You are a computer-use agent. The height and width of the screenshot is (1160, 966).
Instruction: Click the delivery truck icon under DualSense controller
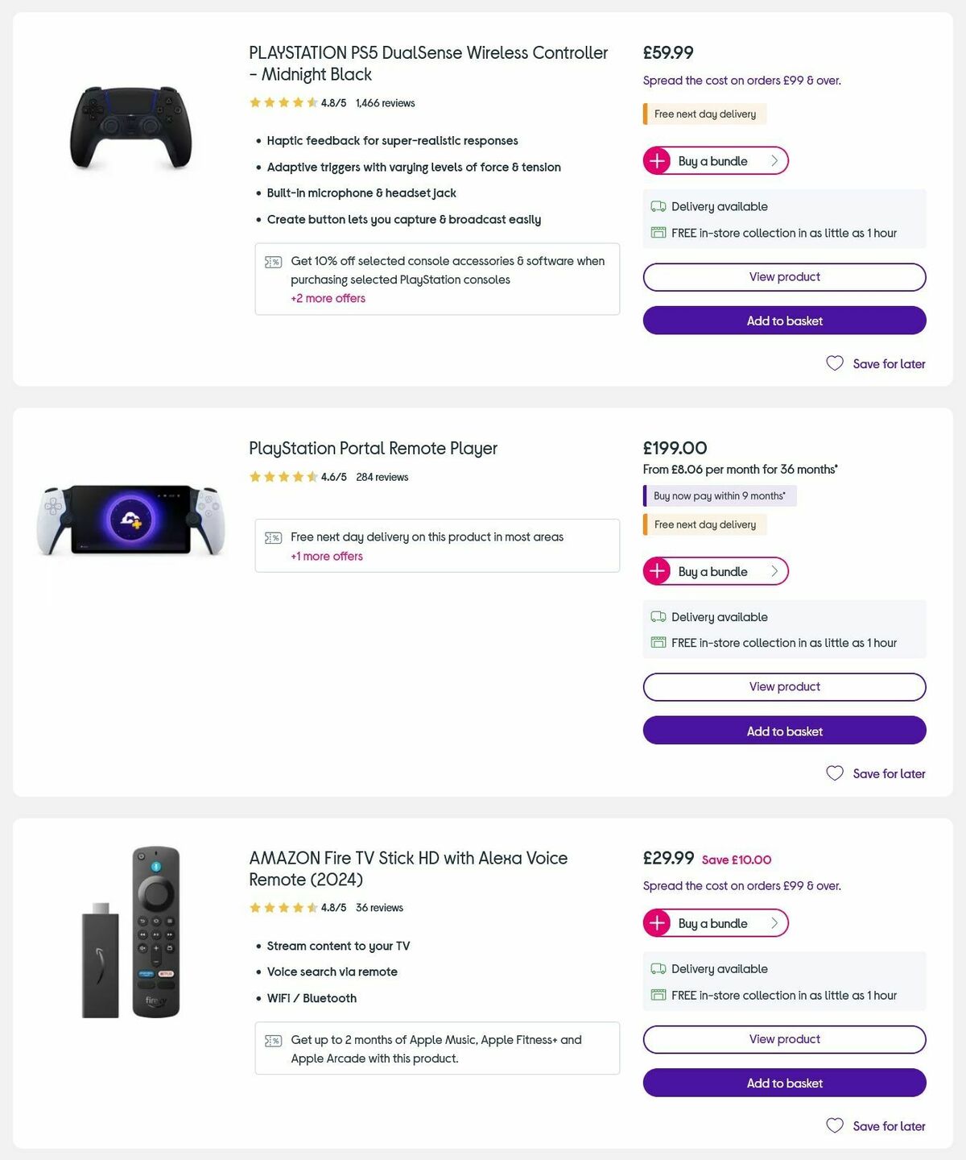tap(658, 205)
